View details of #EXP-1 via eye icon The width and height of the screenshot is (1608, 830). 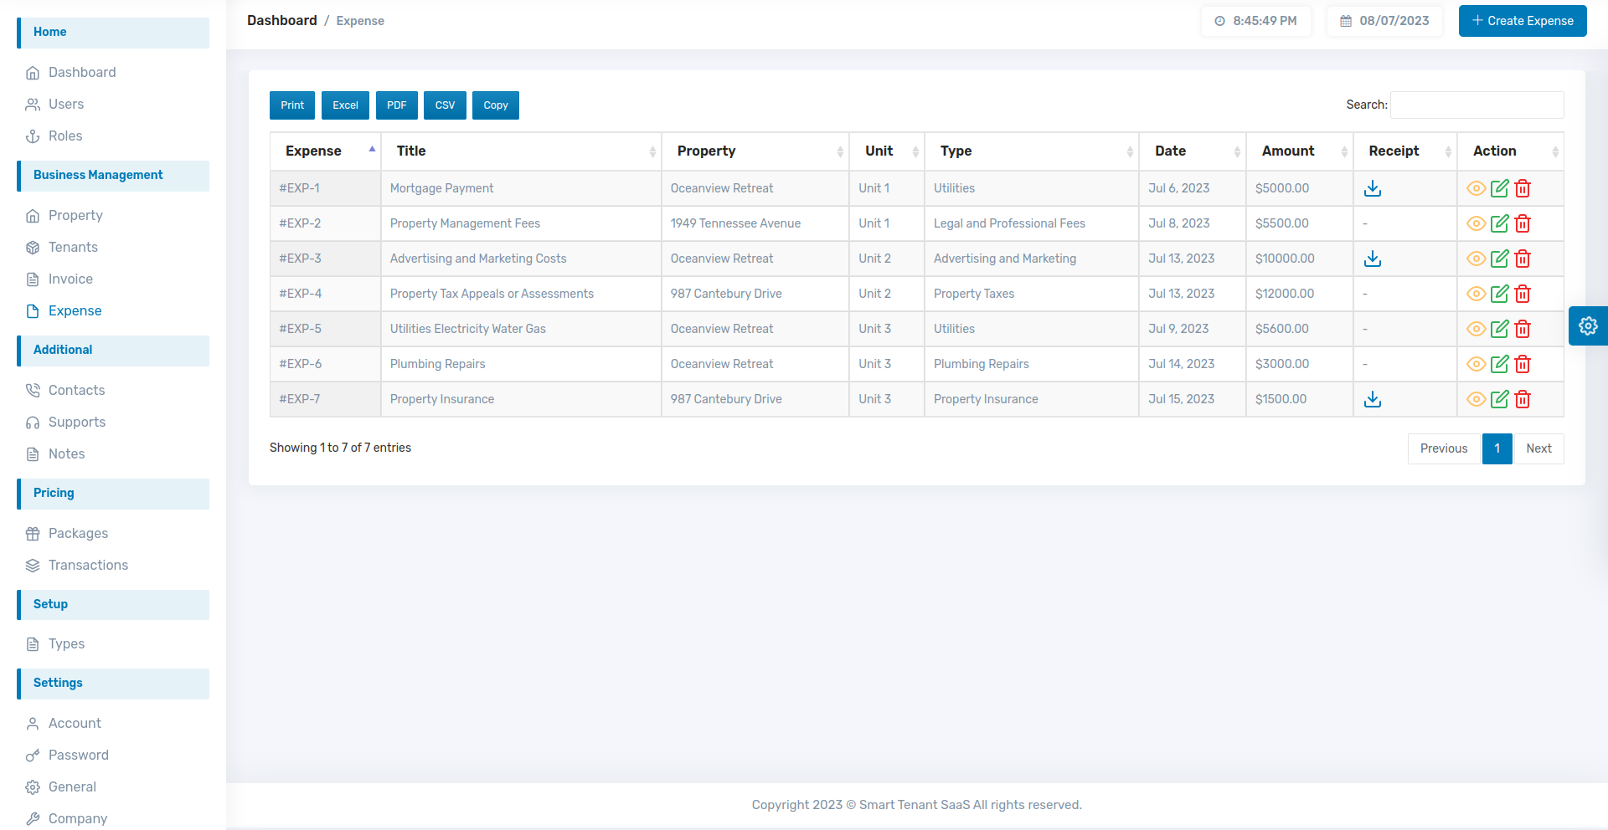(1476, 189)
